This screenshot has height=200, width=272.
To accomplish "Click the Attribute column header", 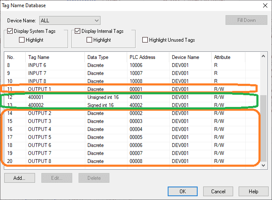I will pyautogui.click(x=228, y=57).
